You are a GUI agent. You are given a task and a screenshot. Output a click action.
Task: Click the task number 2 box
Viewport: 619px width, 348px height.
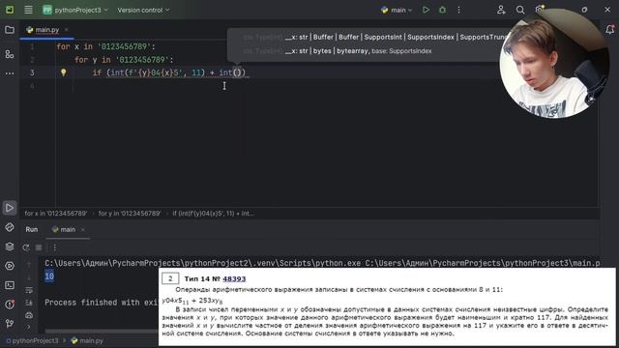[170, 278]
